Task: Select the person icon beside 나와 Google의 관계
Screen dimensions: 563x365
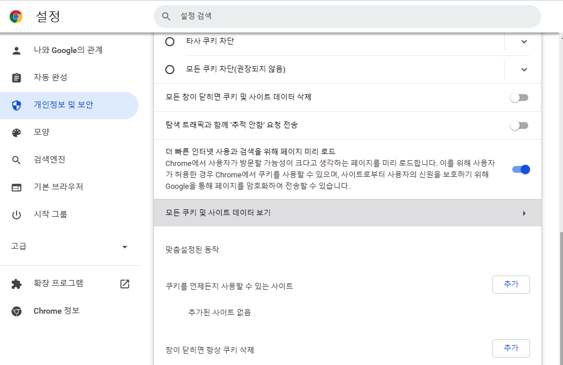Action: (15, 50)
